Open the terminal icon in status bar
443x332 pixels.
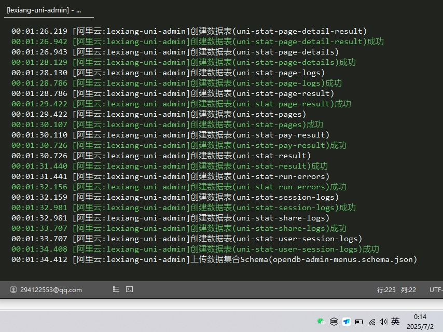coord(129,289)
